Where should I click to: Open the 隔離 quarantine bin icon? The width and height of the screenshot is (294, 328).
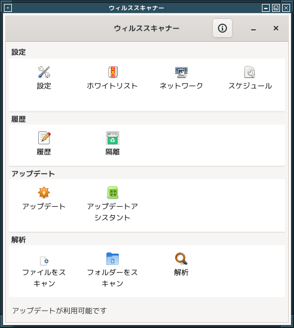coord(113,138)
